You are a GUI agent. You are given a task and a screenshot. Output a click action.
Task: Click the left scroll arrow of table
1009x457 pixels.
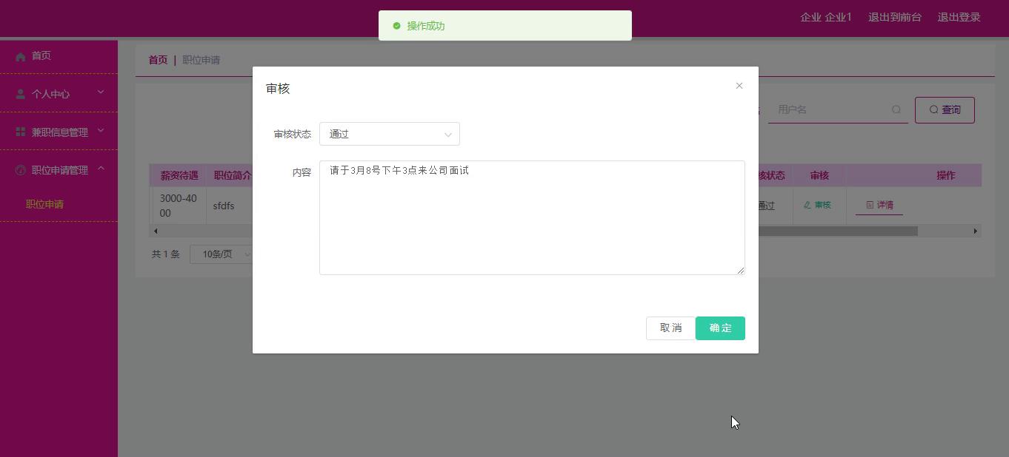coord(155,231)
